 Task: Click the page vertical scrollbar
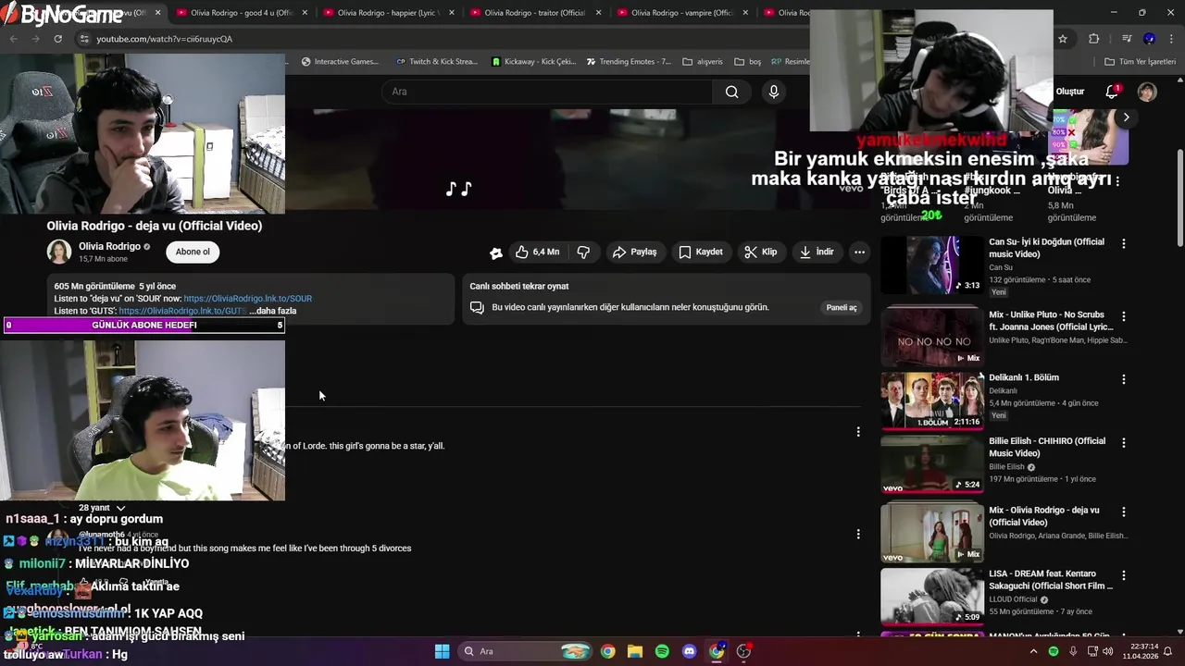click(1179, 197)
